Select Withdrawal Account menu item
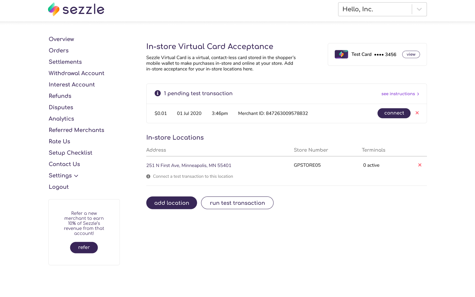475x297 pixels. click(76, 73)
